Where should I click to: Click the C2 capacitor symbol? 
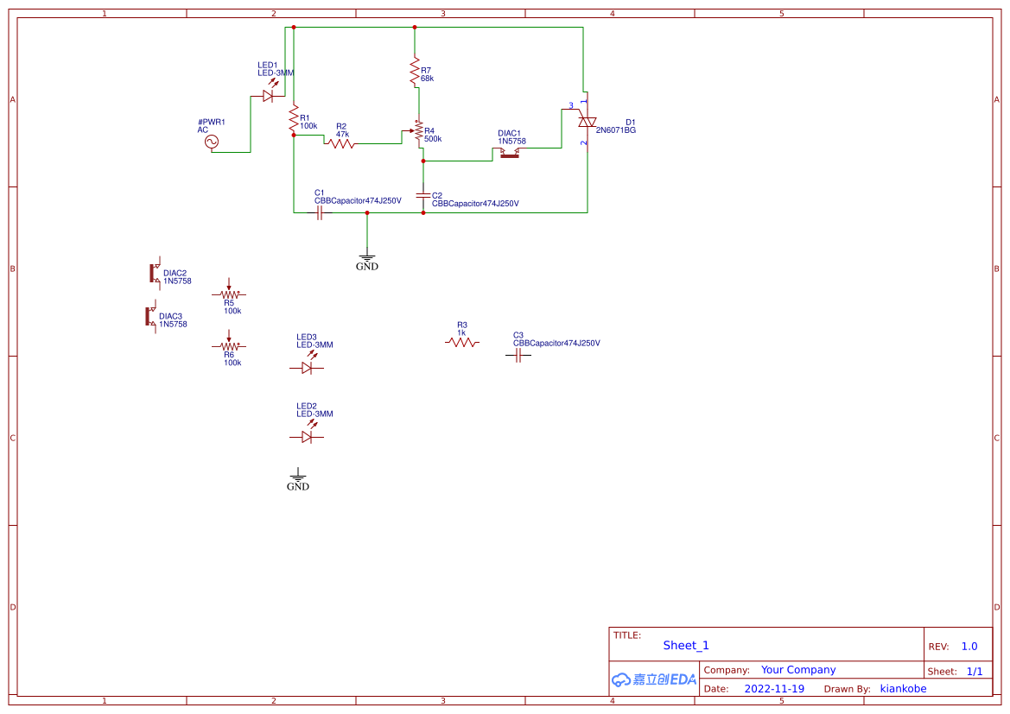point(423,194)
